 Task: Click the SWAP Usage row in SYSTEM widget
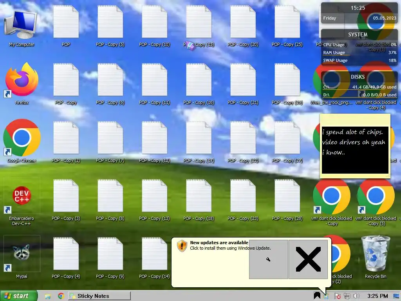(359, 60)
